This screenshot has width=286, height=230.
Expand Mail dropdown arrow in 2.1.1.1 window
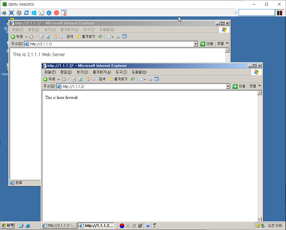[x=113, y=37]
